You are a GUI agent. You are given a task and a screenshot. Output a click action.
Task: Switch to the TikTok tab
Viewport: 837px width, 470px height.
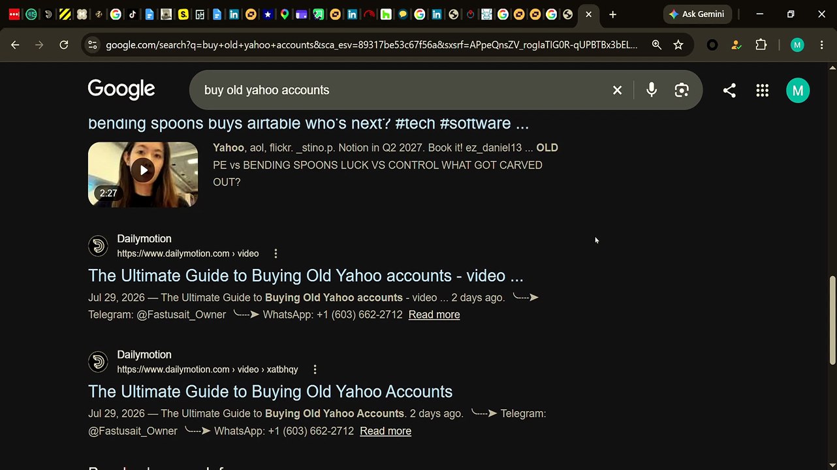point(133,14)
